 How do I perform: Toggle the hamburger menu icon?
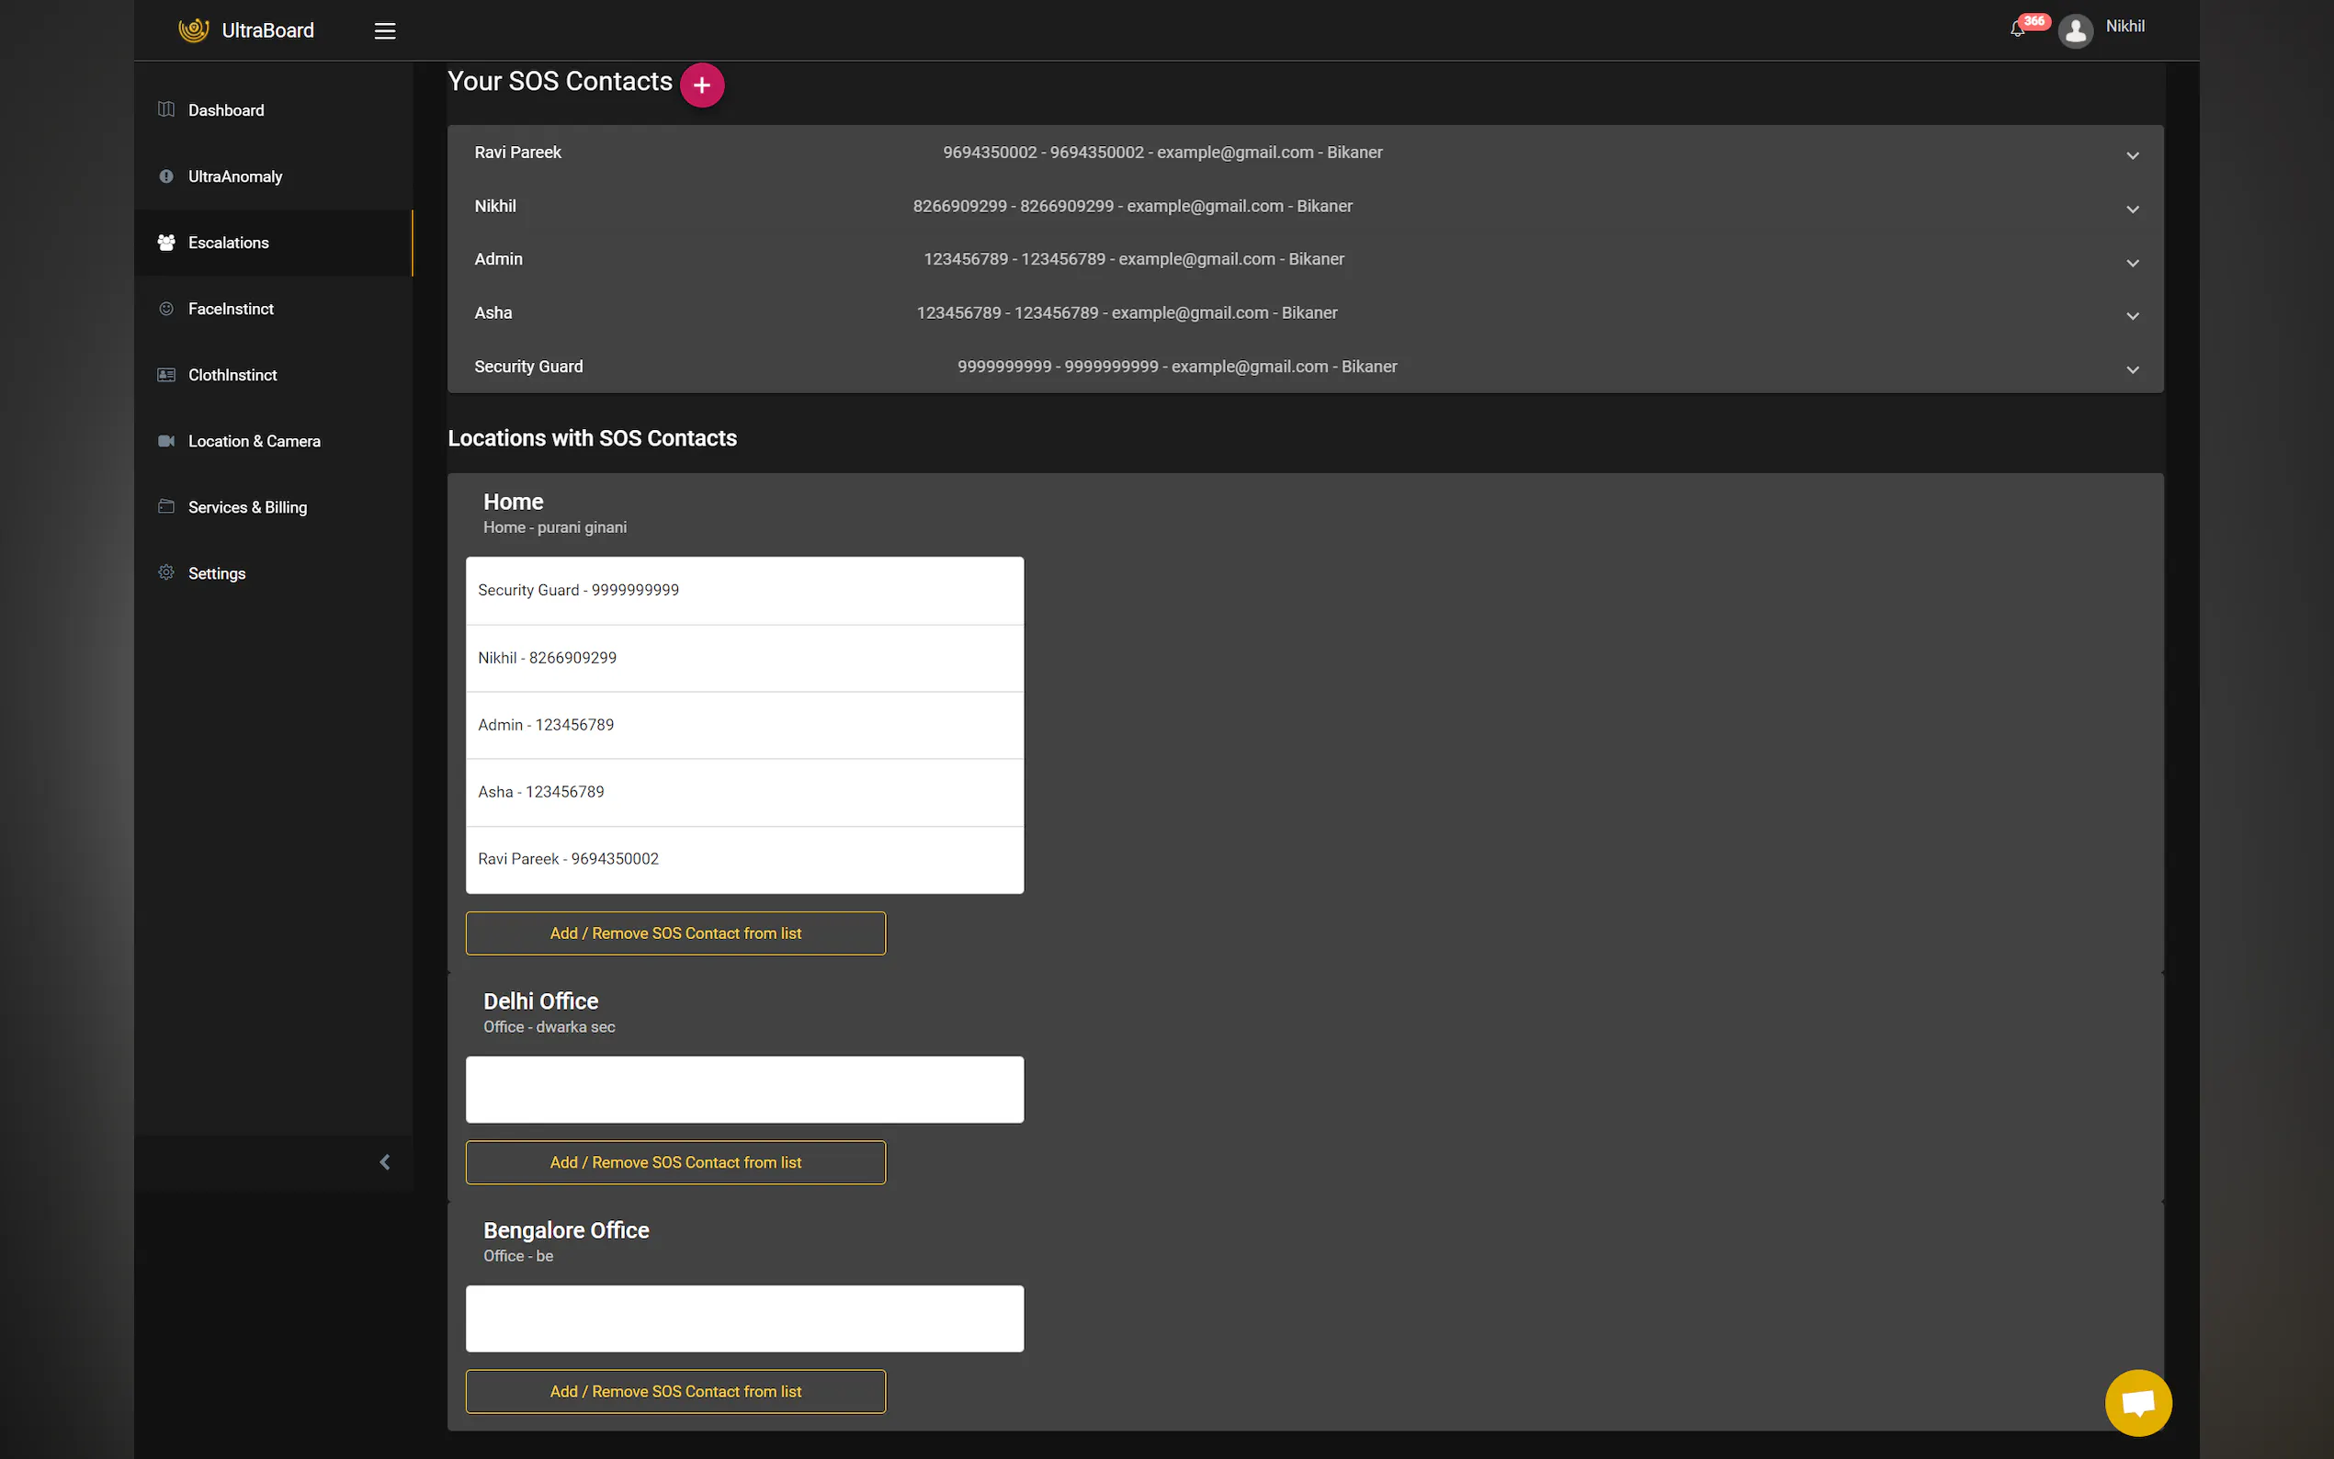[385, 31]
